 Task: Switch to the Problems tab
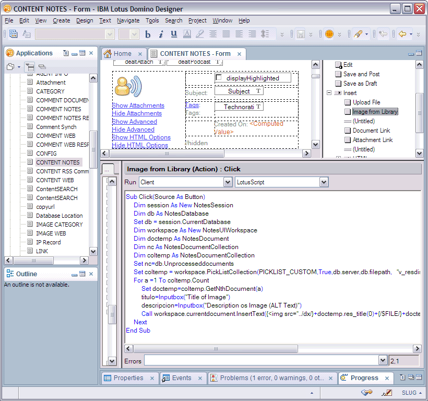(271, 378)
